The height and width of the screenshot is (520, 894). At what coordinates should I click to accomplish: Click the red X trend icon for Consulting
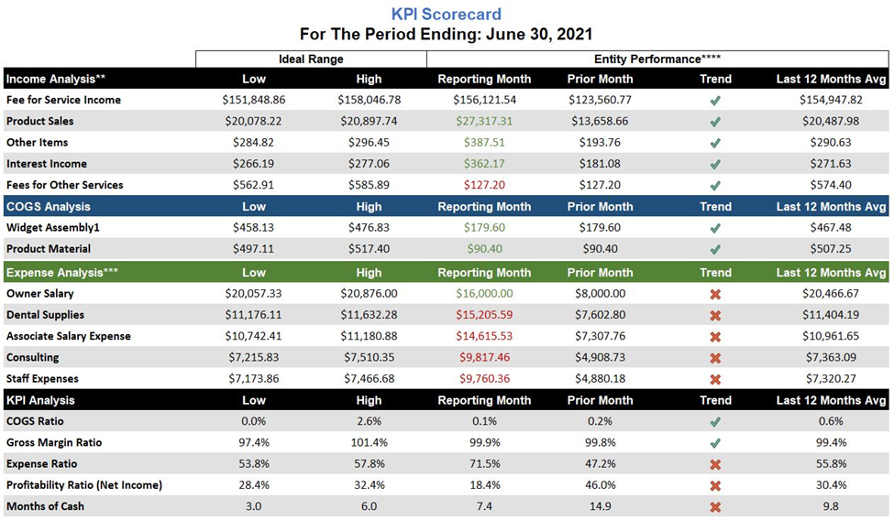[x=715, y=358]
